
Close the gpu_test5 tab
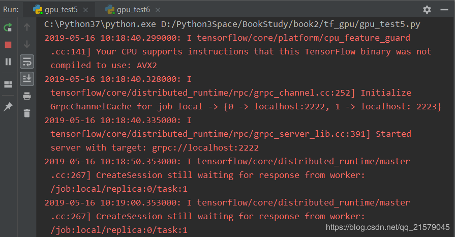(x=85, y=10)
